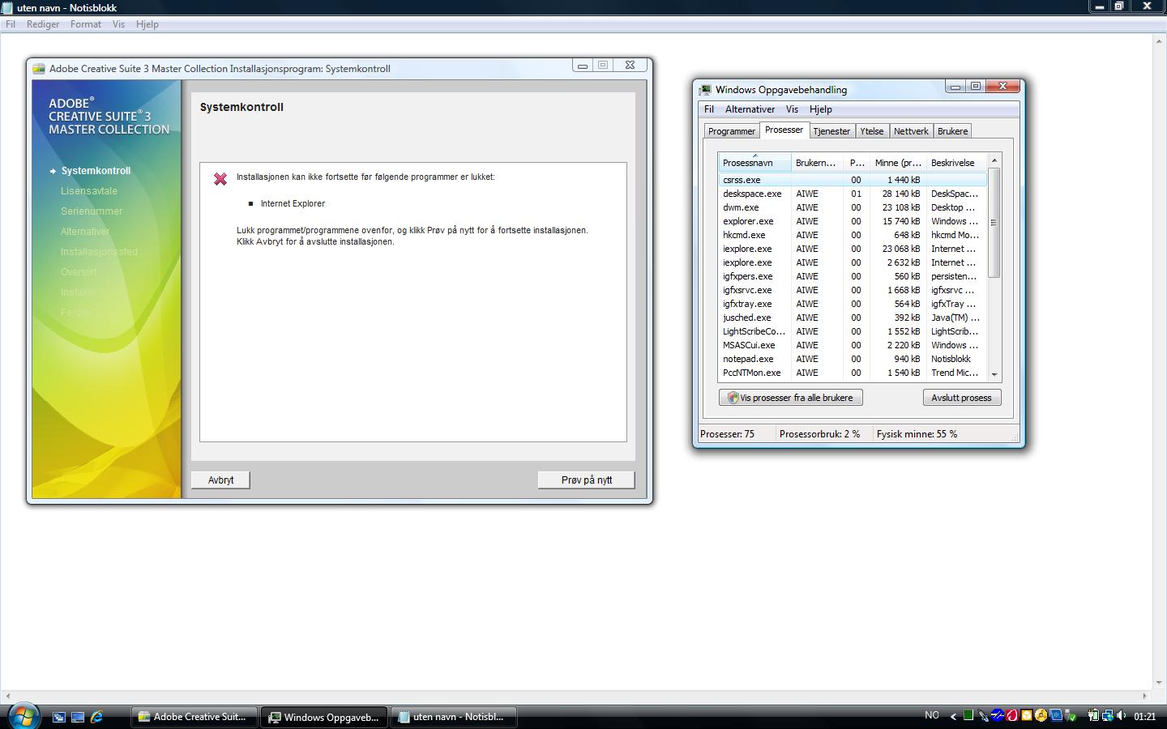Open the Fil menu in Notisblokk
Screen dimensions: 1167x729
click(11, 24)
